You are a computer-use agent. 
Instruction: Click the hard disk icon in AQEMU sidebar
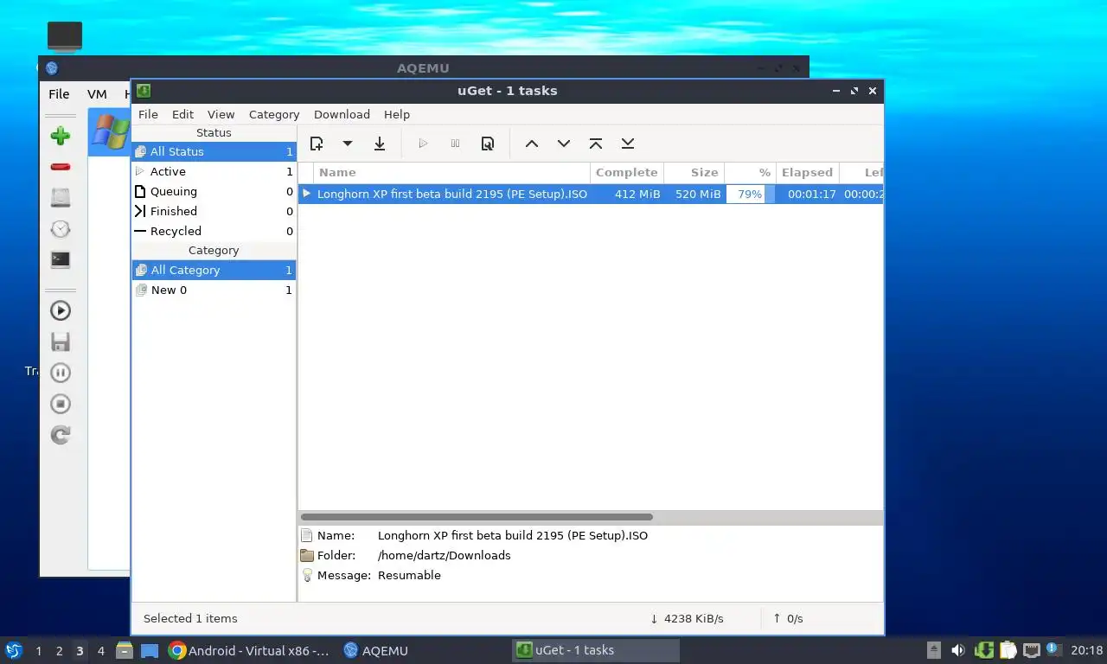pyautogui.click(x=61, y=197)
